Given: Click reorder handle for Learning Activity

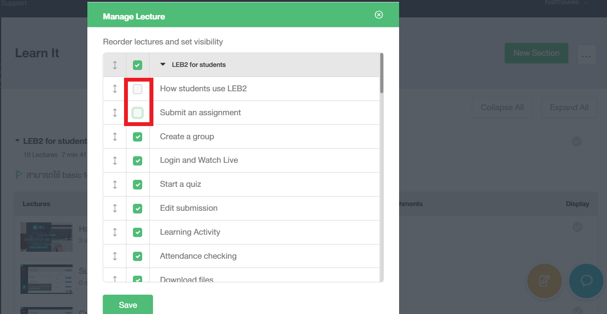Looking at the screenshot, I should [115, 232].
